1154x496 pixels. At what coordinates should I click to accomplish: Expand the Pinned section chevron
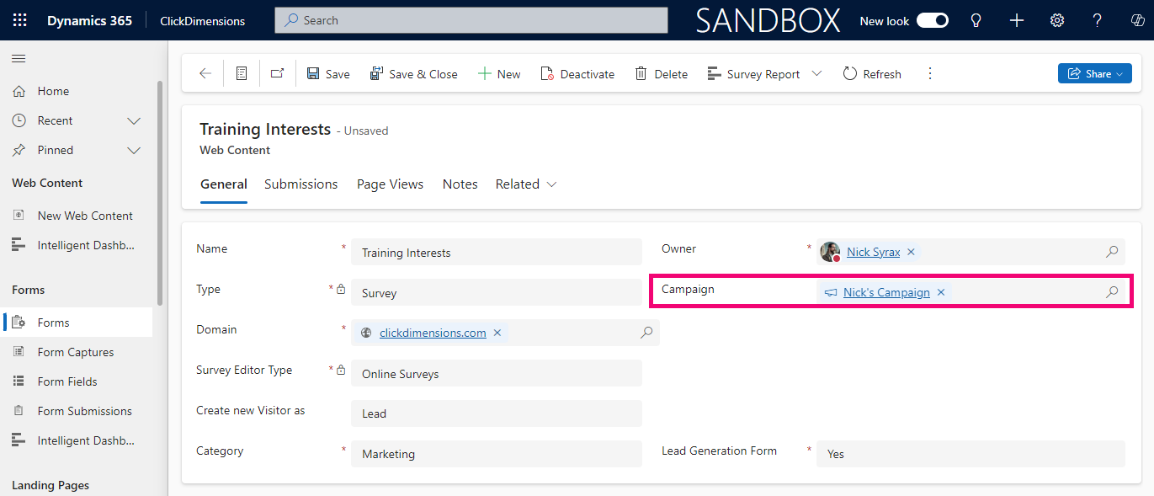tap(134, 150)
